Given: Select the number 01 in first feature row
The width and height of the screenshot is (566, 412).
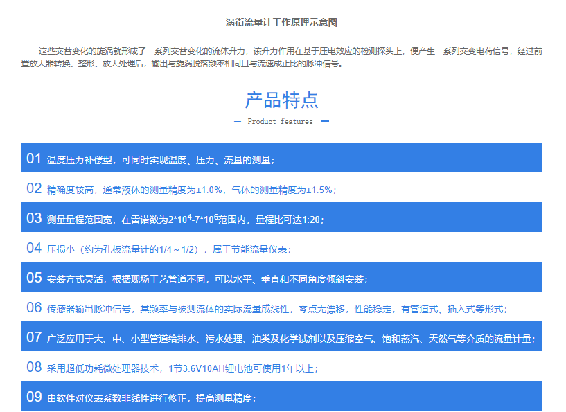Looking at the screenshot, I should click(x=34, y=159).
